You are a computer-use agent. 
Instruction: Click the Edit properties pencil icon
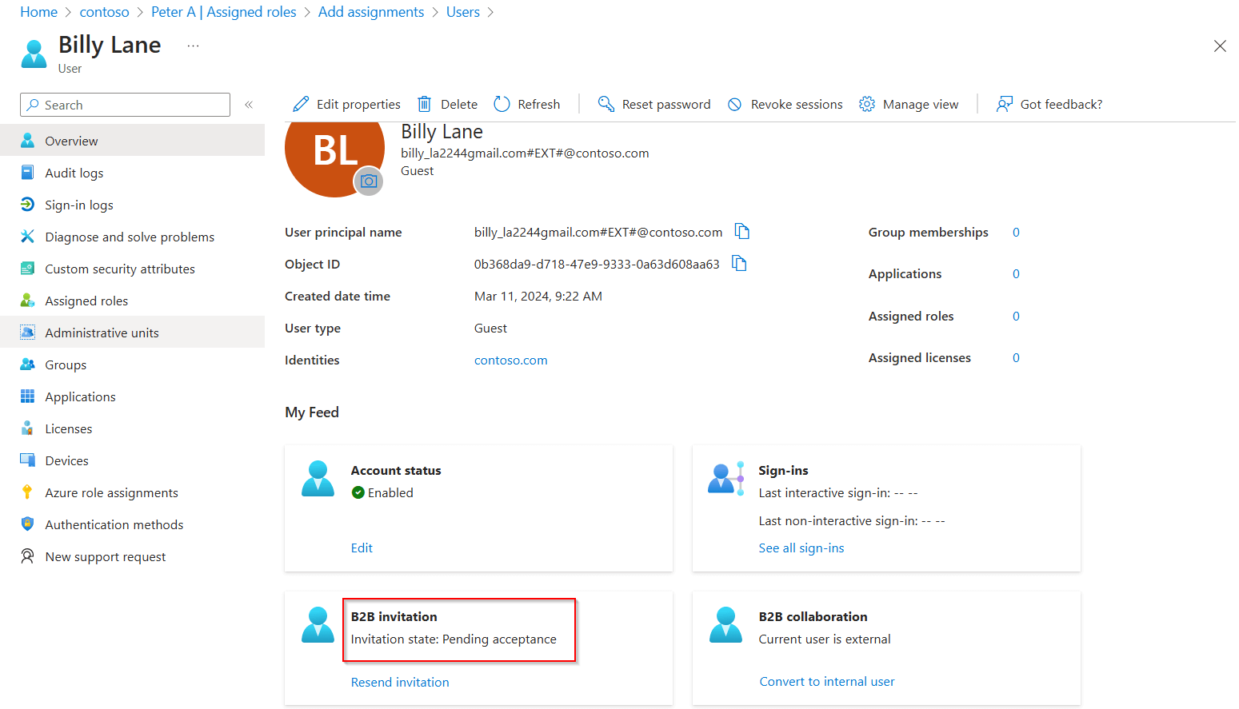302,104
